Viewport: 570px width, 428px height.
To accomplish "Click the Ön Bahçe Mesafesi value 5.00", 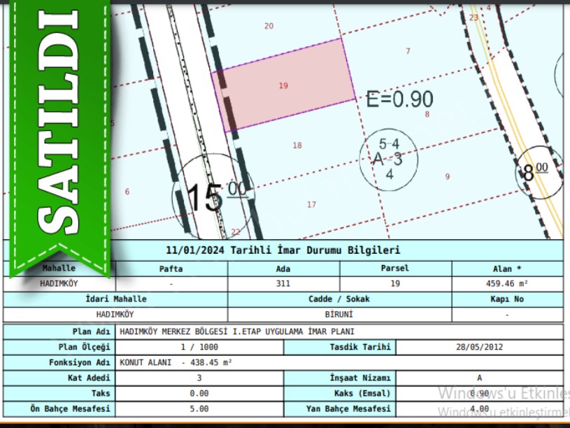I will tap(199, 408).
